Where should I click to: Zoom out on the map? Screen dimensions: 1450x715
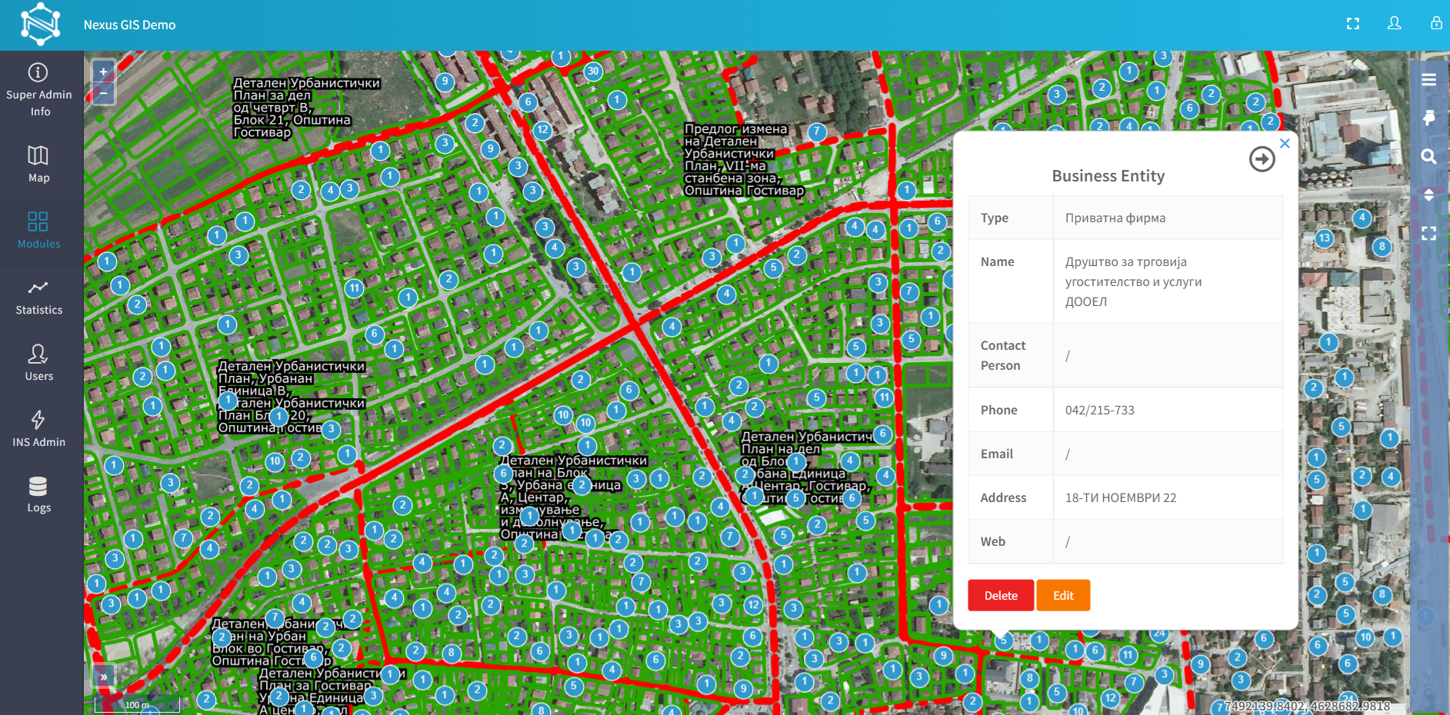point(103,93)
